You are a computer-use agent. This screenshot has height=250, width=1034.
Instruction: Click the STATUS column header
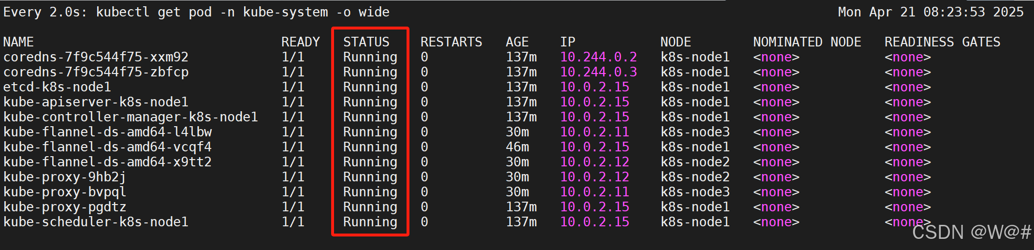point(366,42)
